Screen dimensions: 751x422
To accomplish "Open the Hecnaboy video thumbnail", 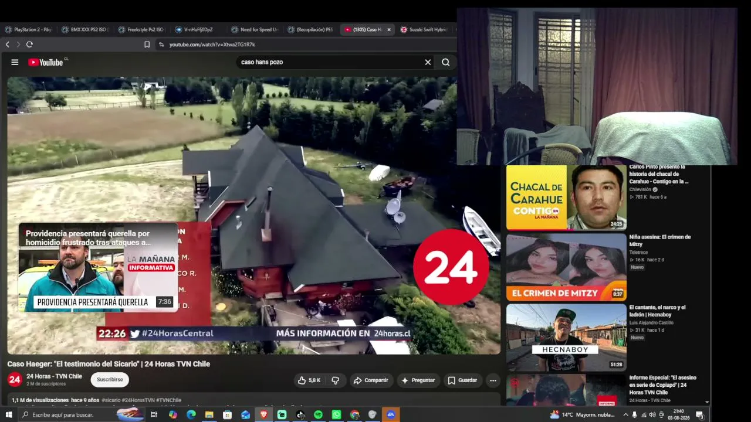I will coord(566,337).
